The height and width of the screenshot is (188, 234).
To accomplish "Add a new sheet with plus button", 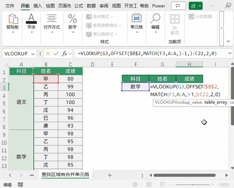I will click(110, 175).
